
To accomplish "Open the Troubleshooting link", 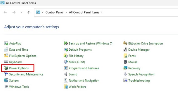I will 139,81.
